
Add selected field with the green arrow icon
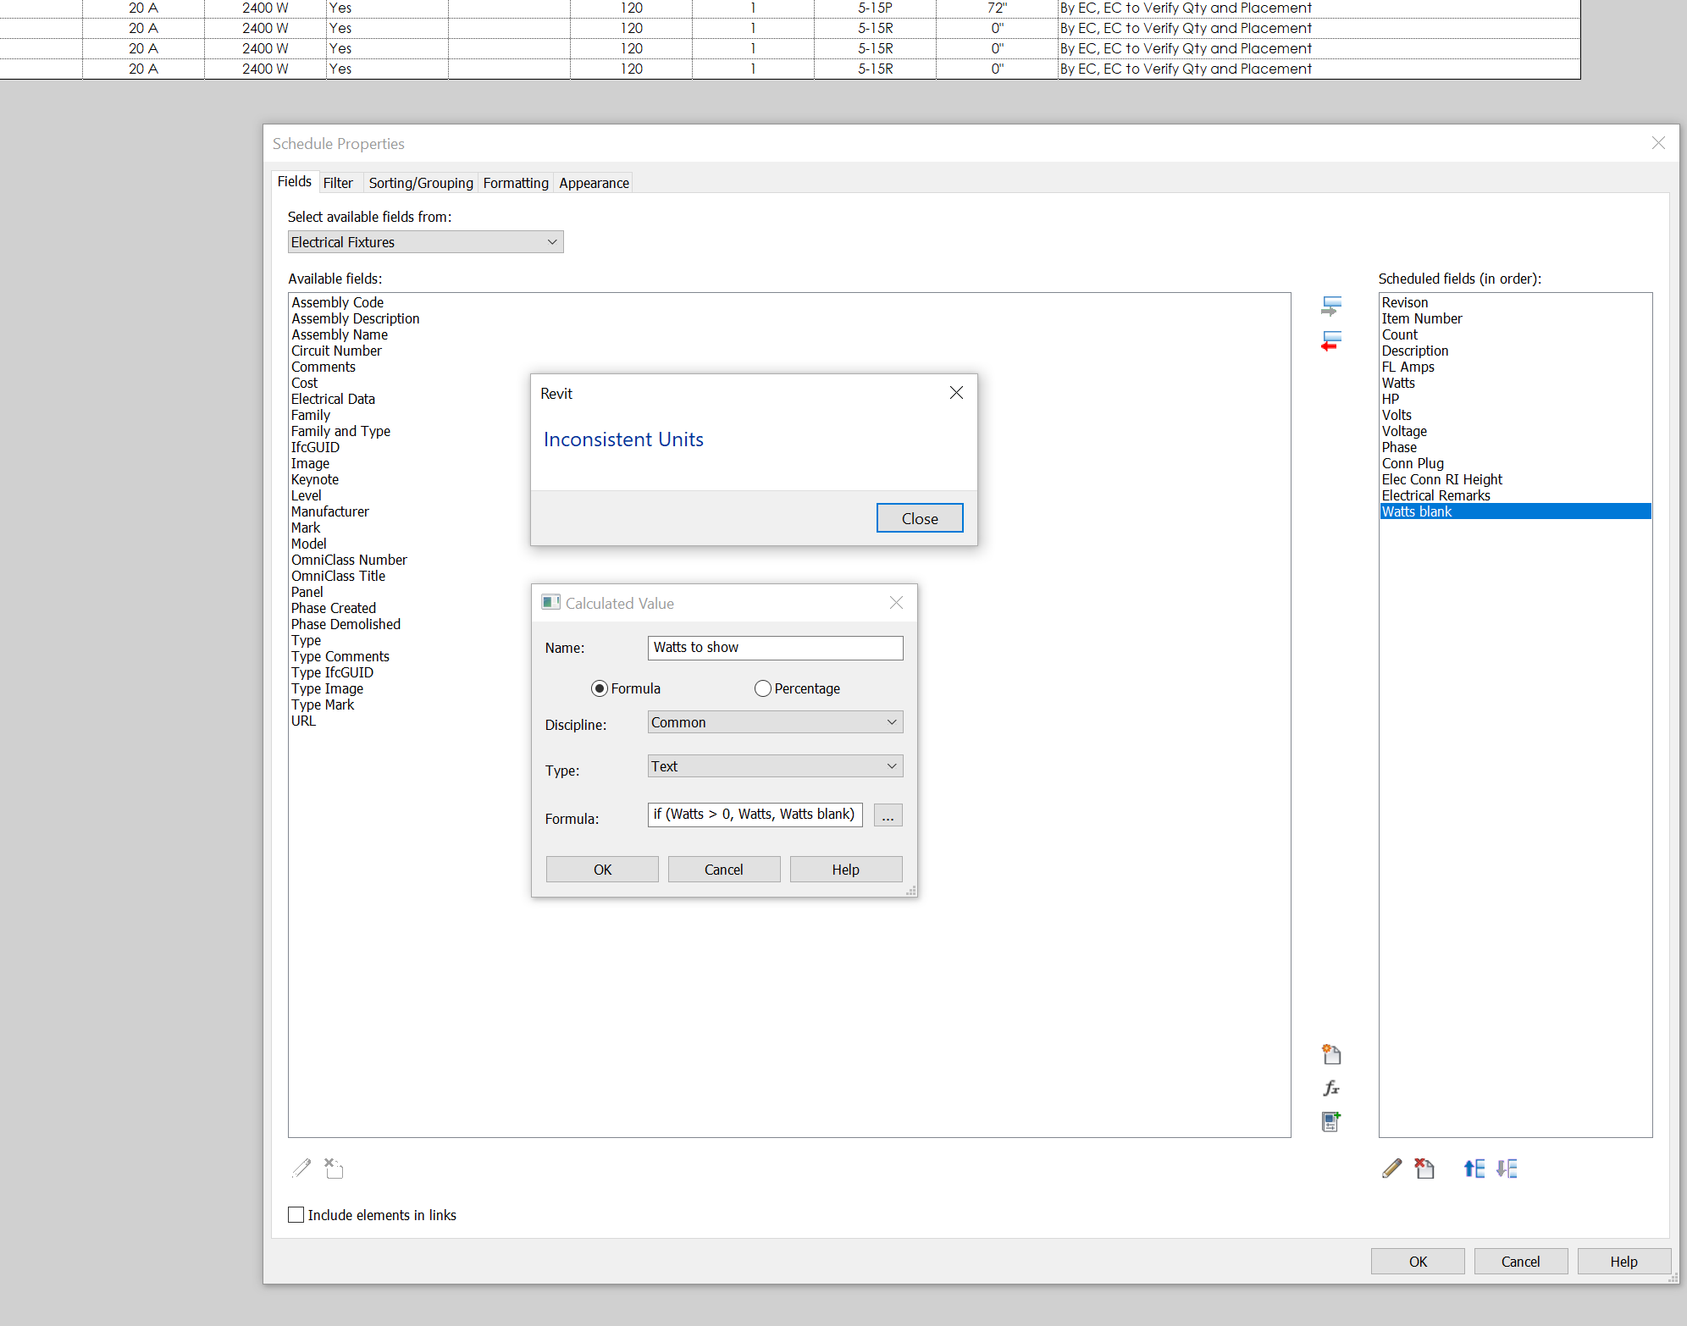pos(1330,306)
